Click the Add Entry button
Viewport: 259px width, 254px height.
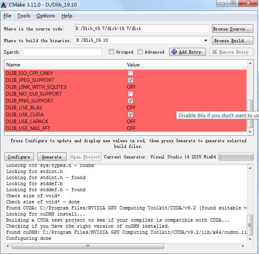[187, 52]
